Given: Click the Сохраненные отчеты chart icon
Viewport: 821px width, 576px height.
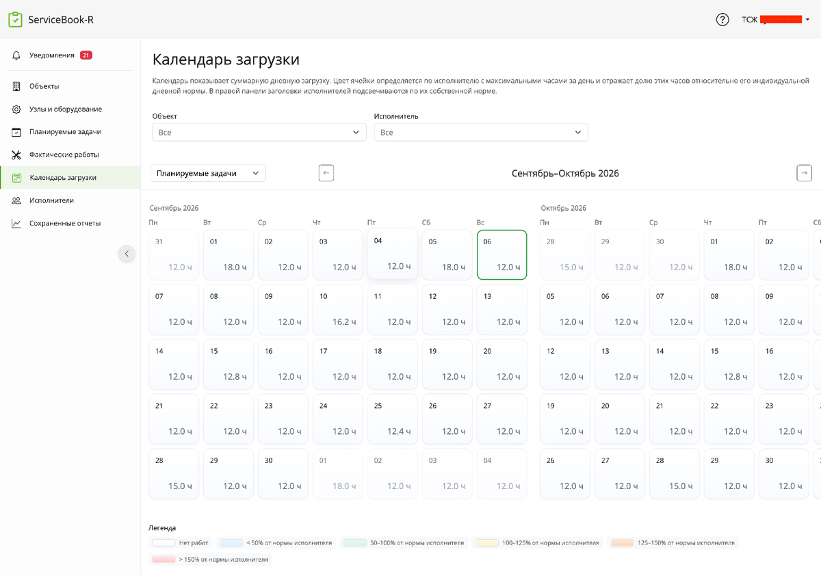Looking at the screenshot, I should click(x=16, y=224).
